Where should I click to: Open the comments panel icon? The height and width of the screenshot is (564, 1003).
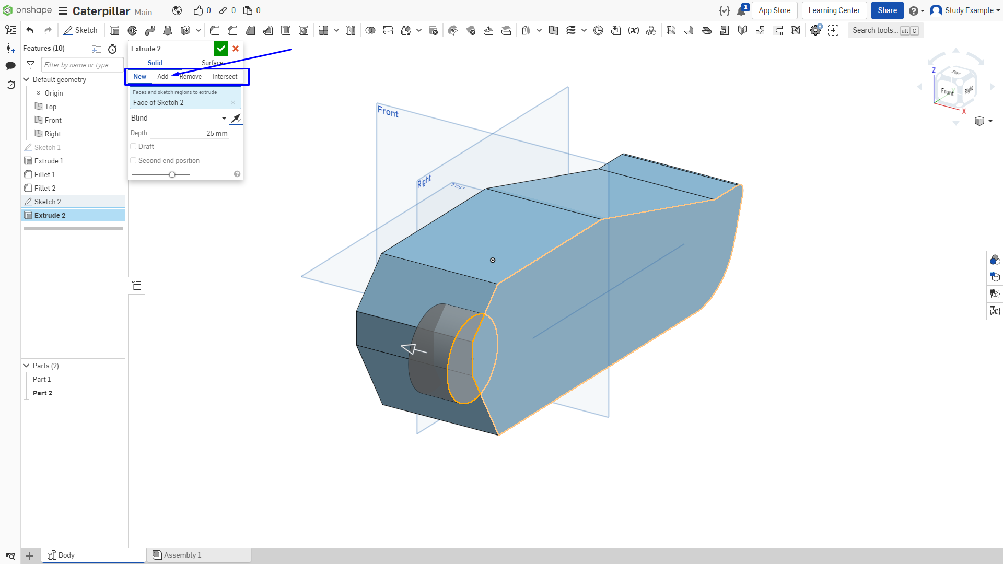coord(10,66)
